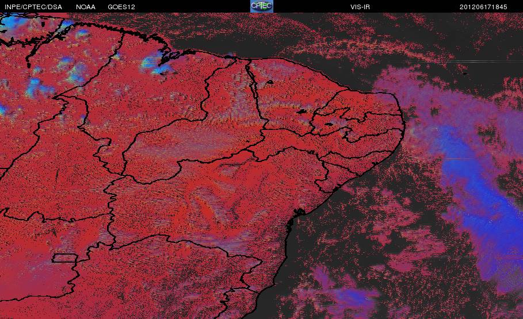Click the GOES12 satellite label

pyautogui.click(x=121, y=7)
